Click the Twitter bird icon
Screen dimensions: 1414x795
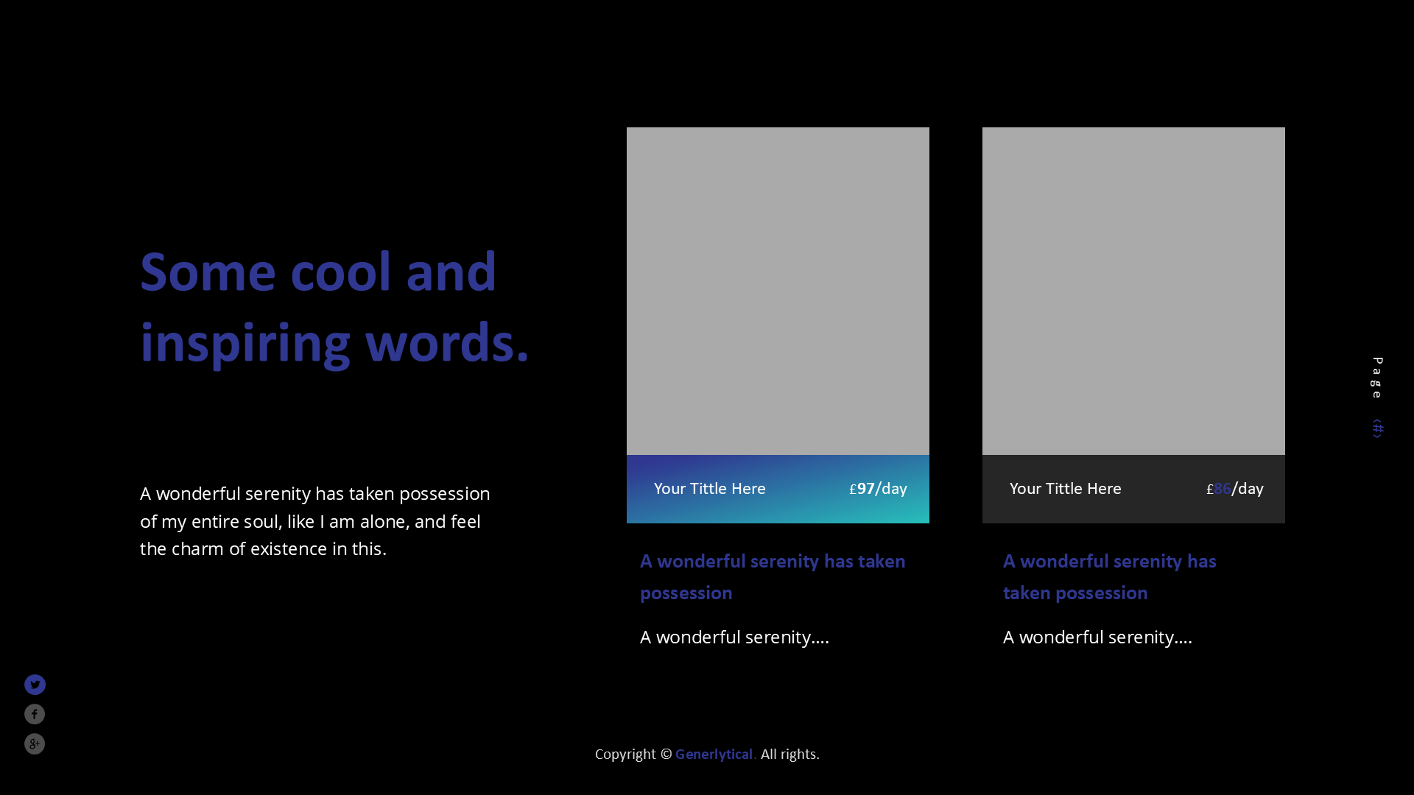click(35, 685)
